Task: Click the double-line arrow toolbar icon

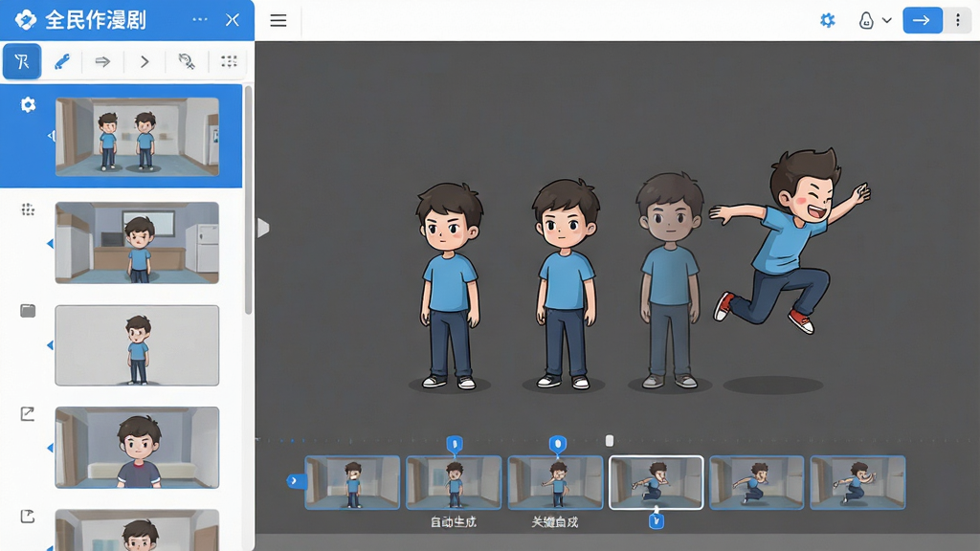Action: click(102, 61)
